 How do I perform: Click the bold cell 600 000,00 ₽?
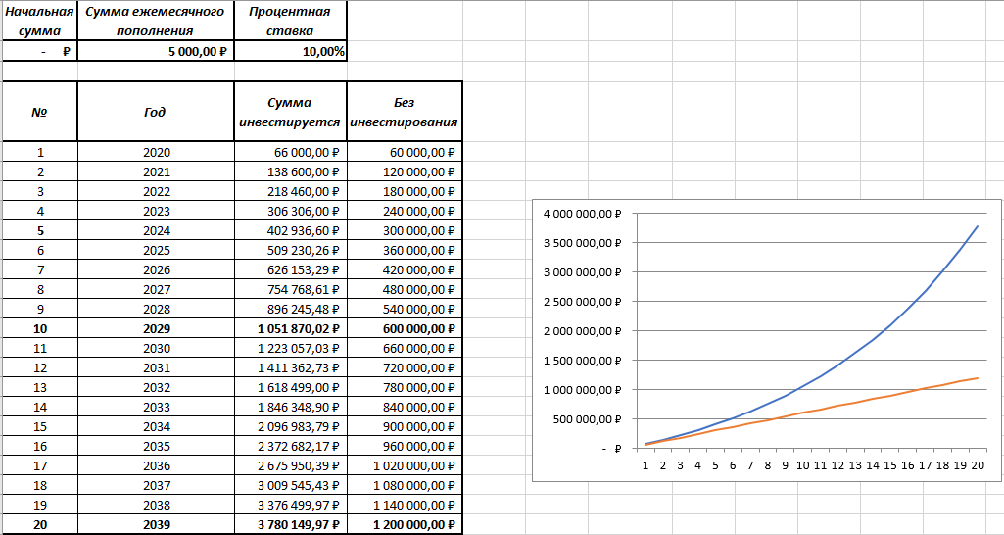[404, 328]
